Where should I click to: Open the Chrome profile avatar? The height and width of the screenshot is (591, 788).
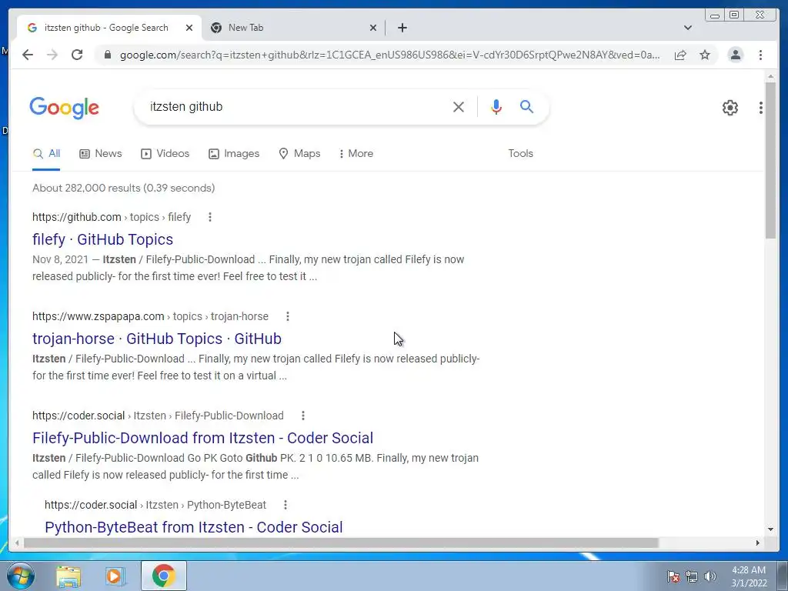(735, 55)
